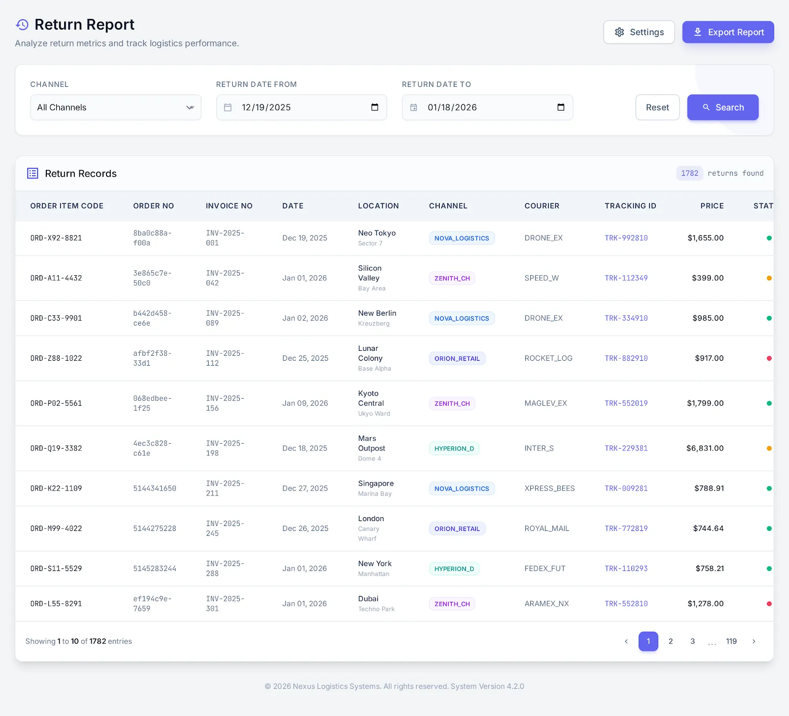Select the NOVA_LOGISTICS channel badge on ORD-X92-8821
The height and width of the screenshot is (716, 789).
click(x=462, y=238)
